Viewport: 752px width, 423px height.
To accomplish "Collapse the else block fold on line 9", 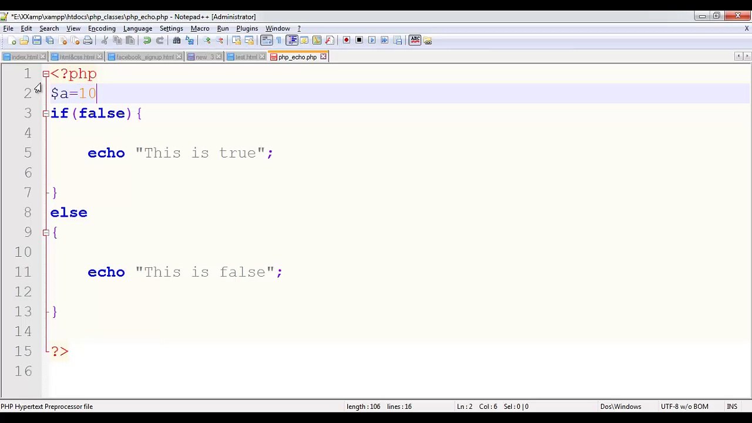I will pyautogui.click(x=46, y=233).
